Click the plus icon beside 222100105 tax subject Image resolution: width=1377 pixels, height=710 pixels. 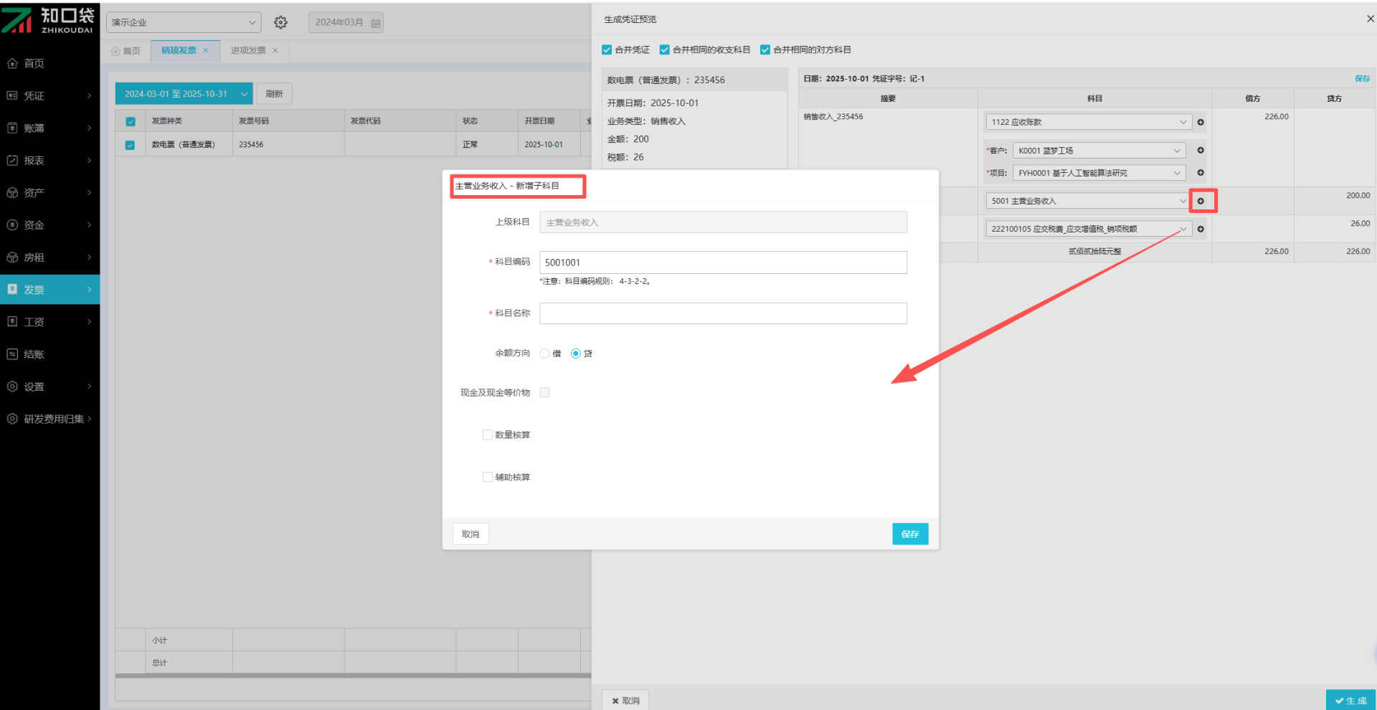coord(1201,229)
